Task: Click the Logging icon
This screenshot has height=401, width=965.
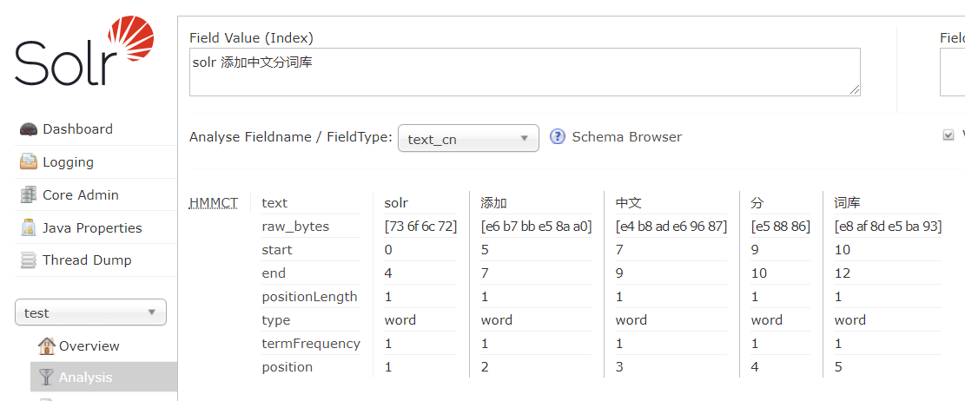Action: 29,162
